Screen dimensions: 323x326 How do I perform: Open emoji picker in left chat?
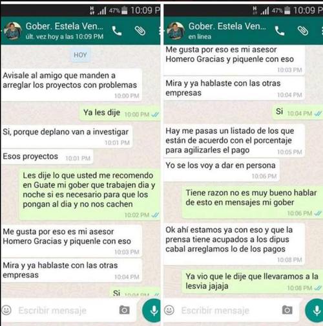(x=6, y=310)
